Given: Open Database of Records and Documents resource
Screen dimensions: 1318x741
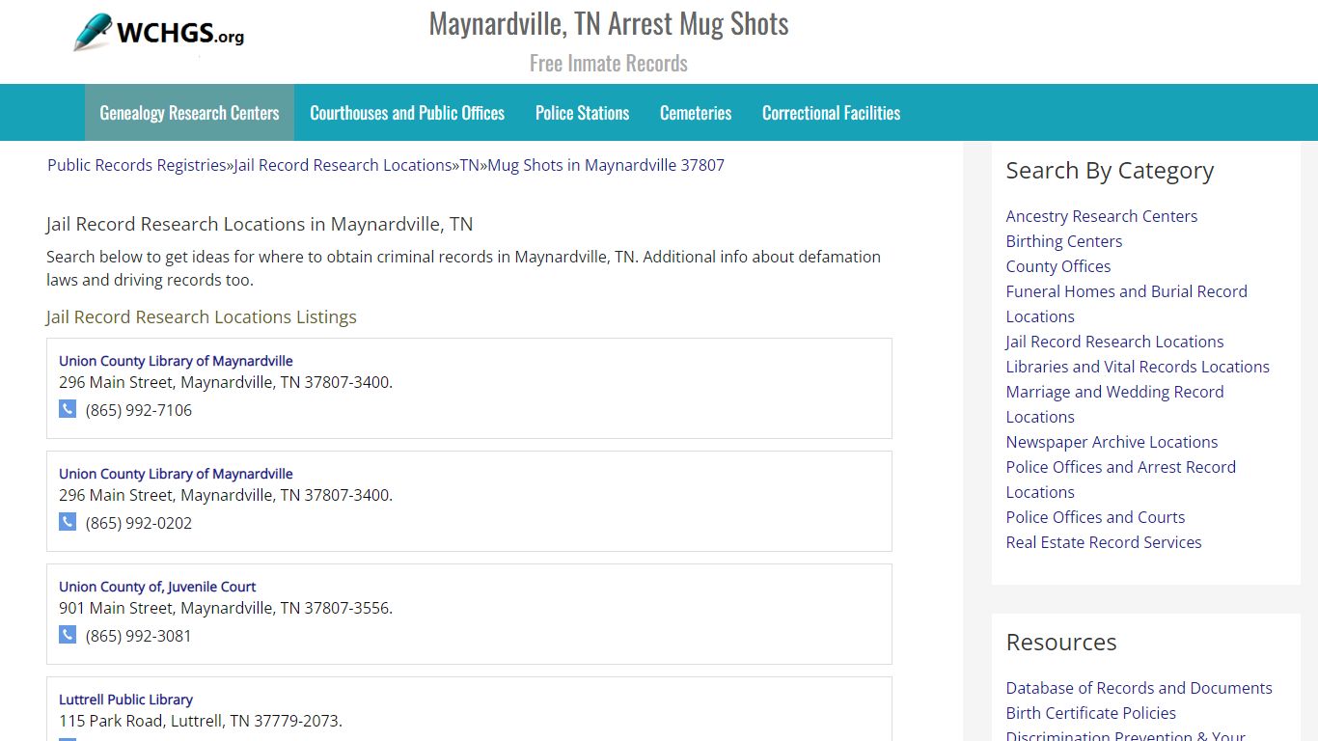Looking at the screenshot, I should (x=1139, y=688).
